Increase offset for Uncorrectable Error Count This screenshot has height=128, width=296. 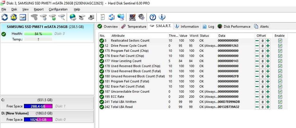[x=268, y=92]
